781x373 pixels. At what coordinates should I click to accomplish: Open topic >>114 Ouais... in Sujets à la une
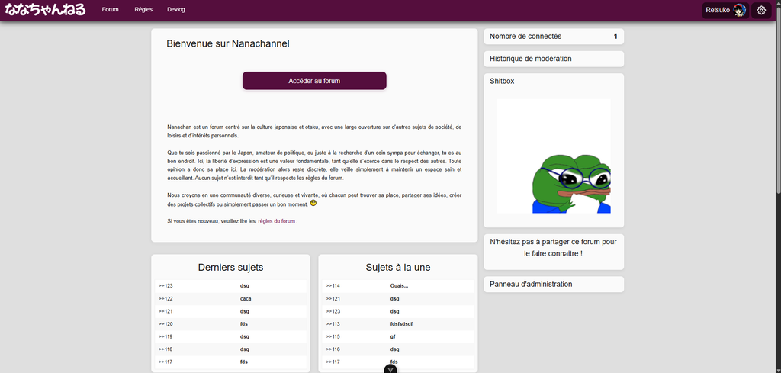398,286
